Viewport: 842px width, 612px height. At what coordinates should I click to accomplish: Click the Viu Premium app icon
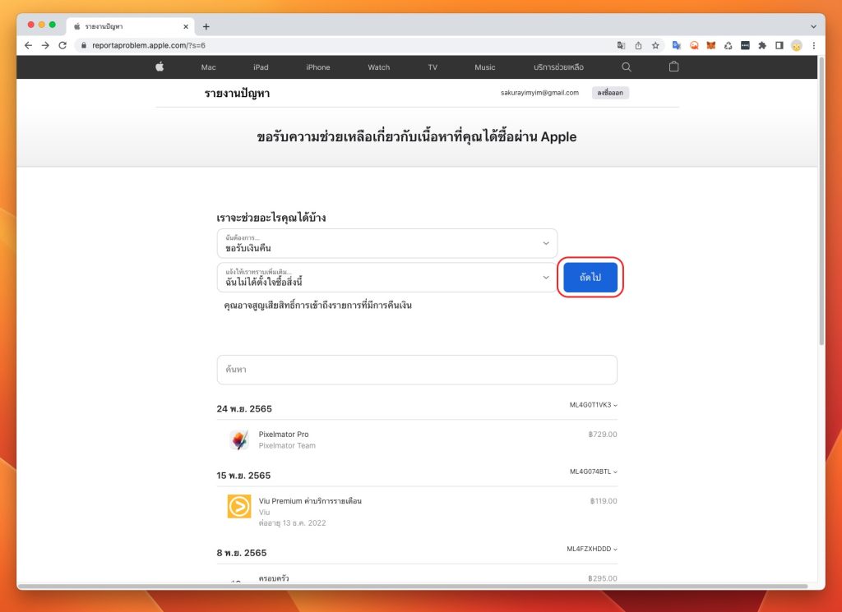pyautogui.click(x=238, y=508)
